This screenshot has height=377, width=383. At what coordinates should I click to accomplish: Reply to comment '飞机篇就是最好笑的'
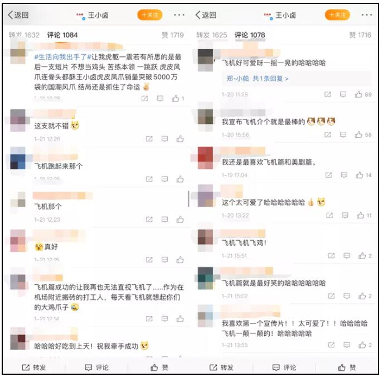tap(347, 296)
